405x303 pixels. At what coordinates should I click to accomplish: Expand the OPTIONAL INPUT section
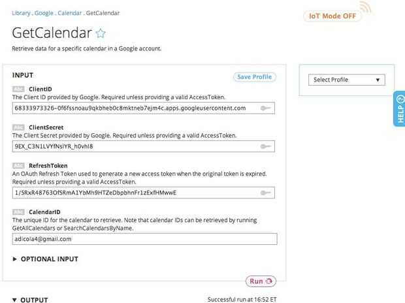[46, 259]
